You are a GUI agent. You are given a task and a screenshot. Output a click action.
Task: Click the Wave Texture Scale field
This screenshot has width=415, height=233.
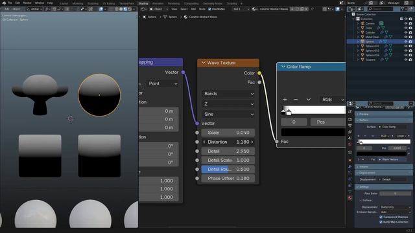[228, 133]
